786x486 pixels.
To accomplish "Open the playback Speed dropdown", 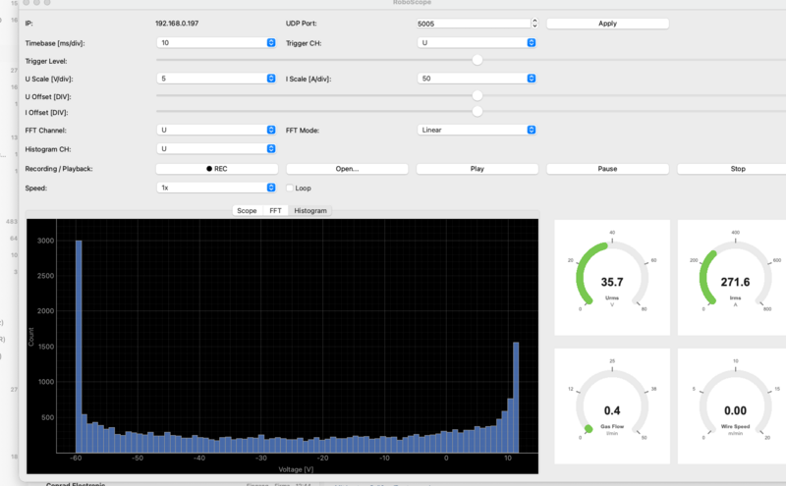I will point(216,188).
